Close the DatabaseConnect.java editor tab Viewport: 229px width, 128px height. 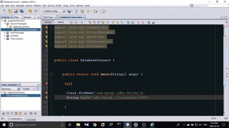[x=84, y=17]
